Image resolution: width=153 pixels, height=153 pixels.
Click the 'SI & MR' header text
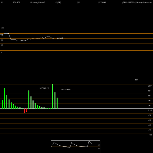pyautogui.click(x=16, y=2)
